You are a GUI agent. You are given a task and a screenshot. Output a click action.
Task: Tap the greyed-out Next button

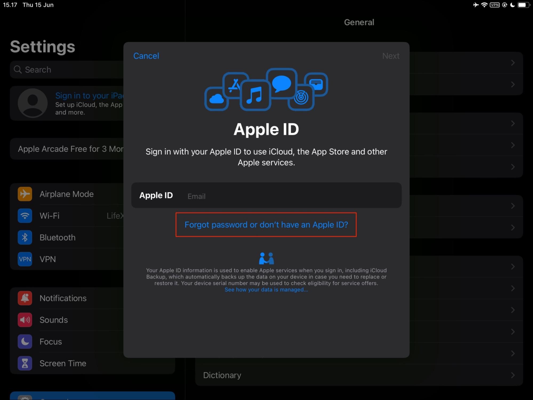click(391, 56)
